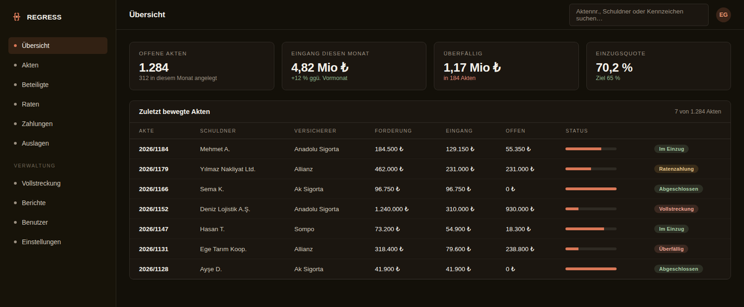Click the Abgeschlossen badge for Ayşe D.
The height and width of the screenshot is (307, 744).
pyautogui.click(x=679, y=269)
